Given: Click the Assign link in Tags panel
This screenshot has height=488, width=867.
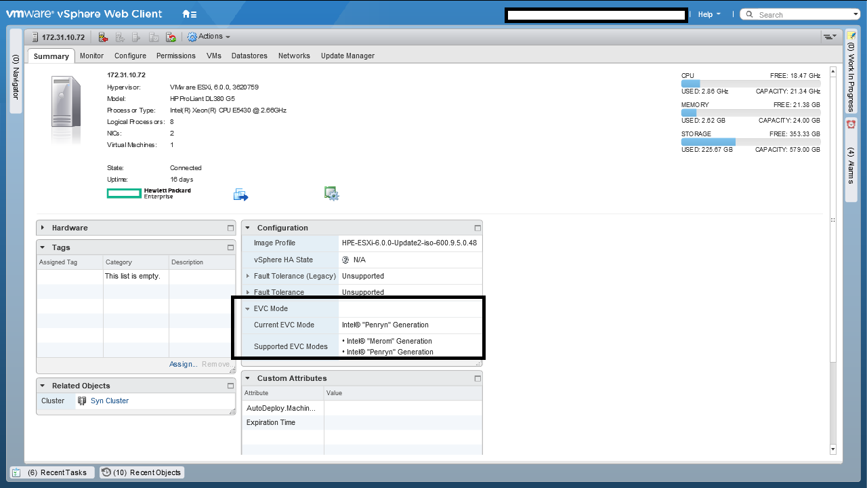Looking at the screenshot, I should click(182, 364).
